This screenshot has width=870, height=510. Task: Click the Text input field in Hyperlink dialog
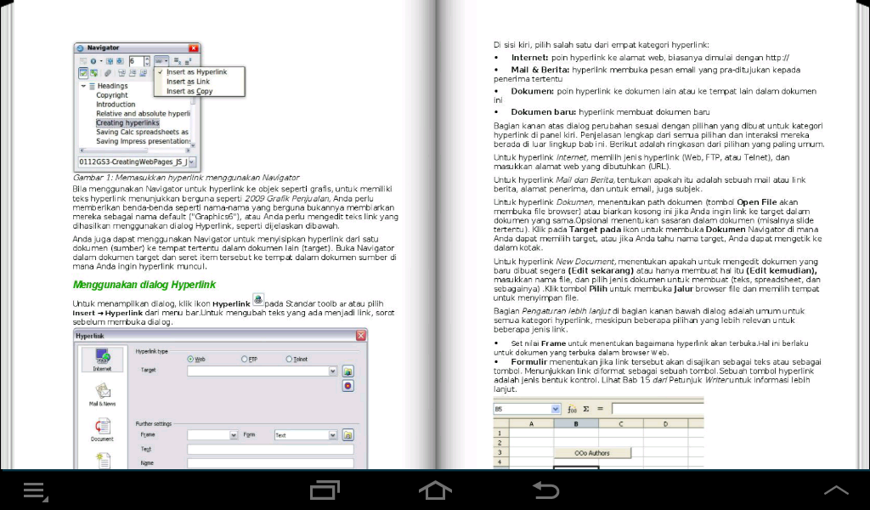(271, 450)
